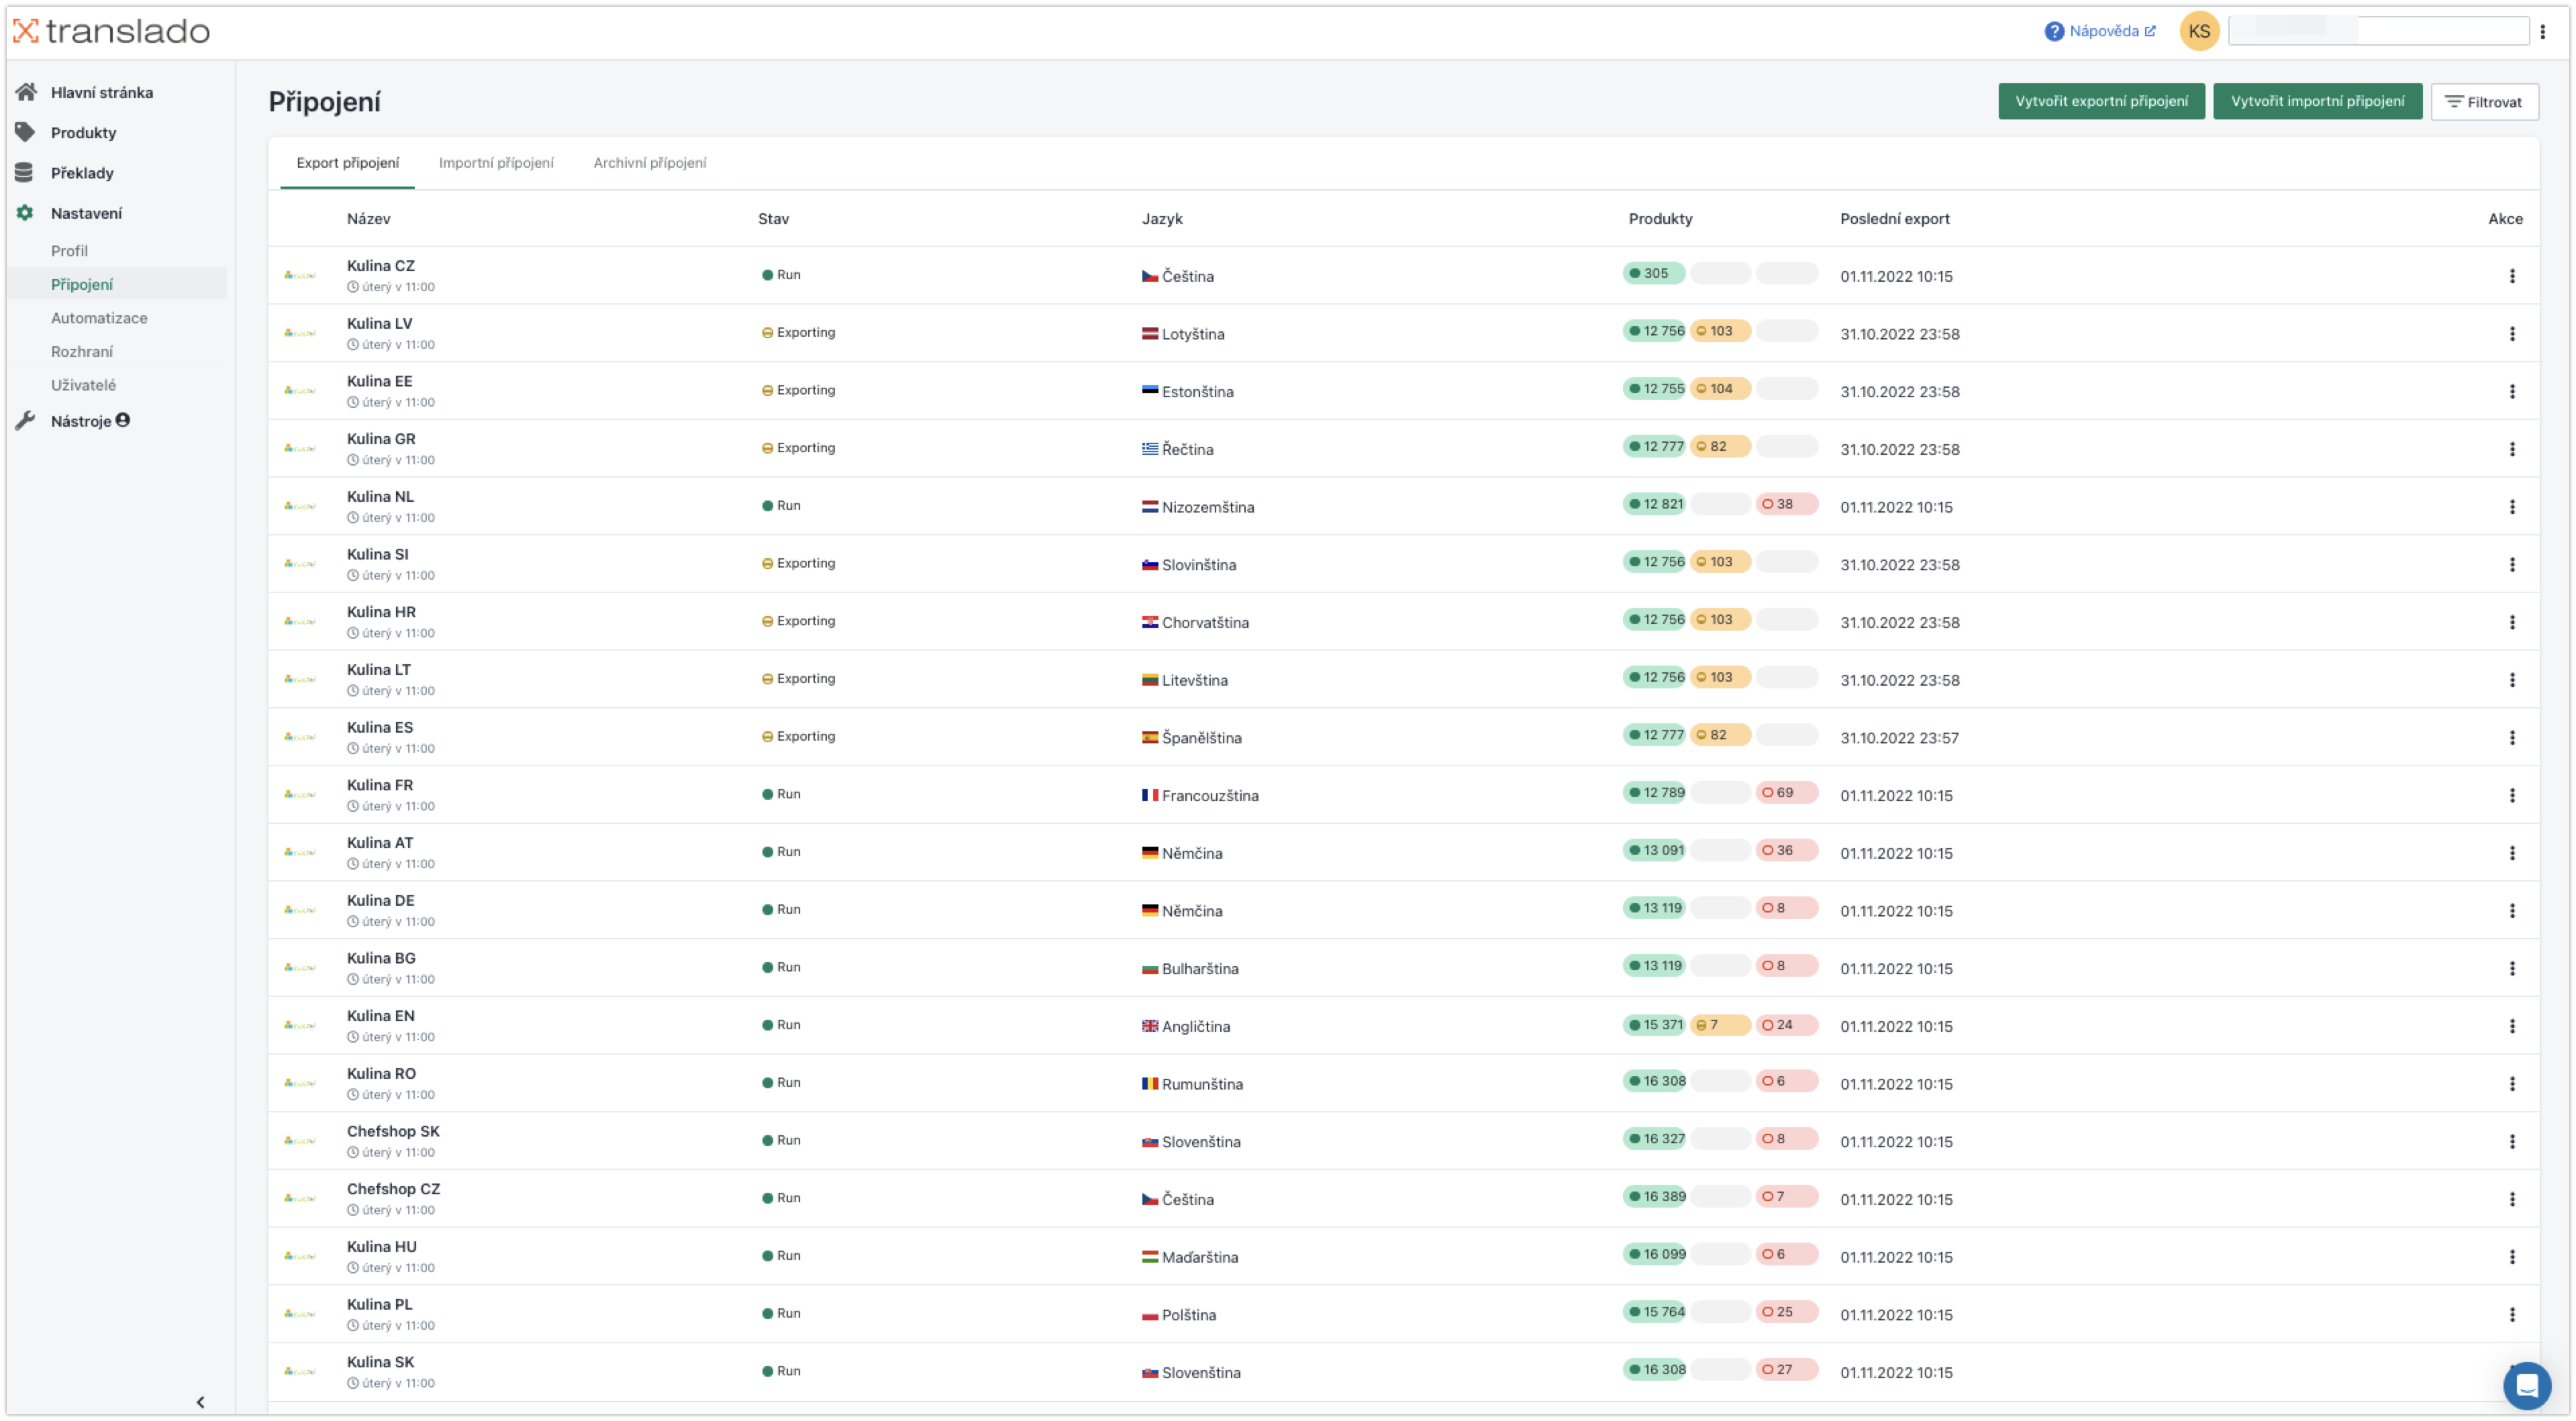Open actions menu for Kulina RO
Image resolution: width=2576 pixels, height=1421 pixels.
2511,1084
